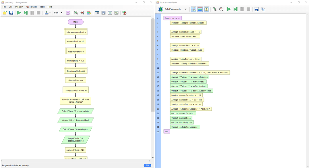Click the Open file folder icon
Image resolution: width=310 pixels, height=168 pixels.
point(5,13)
